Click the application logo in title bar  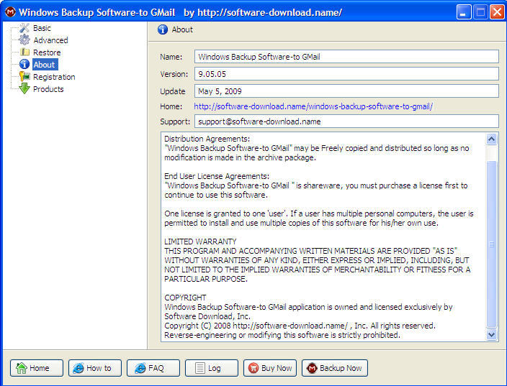pos(10,12)
